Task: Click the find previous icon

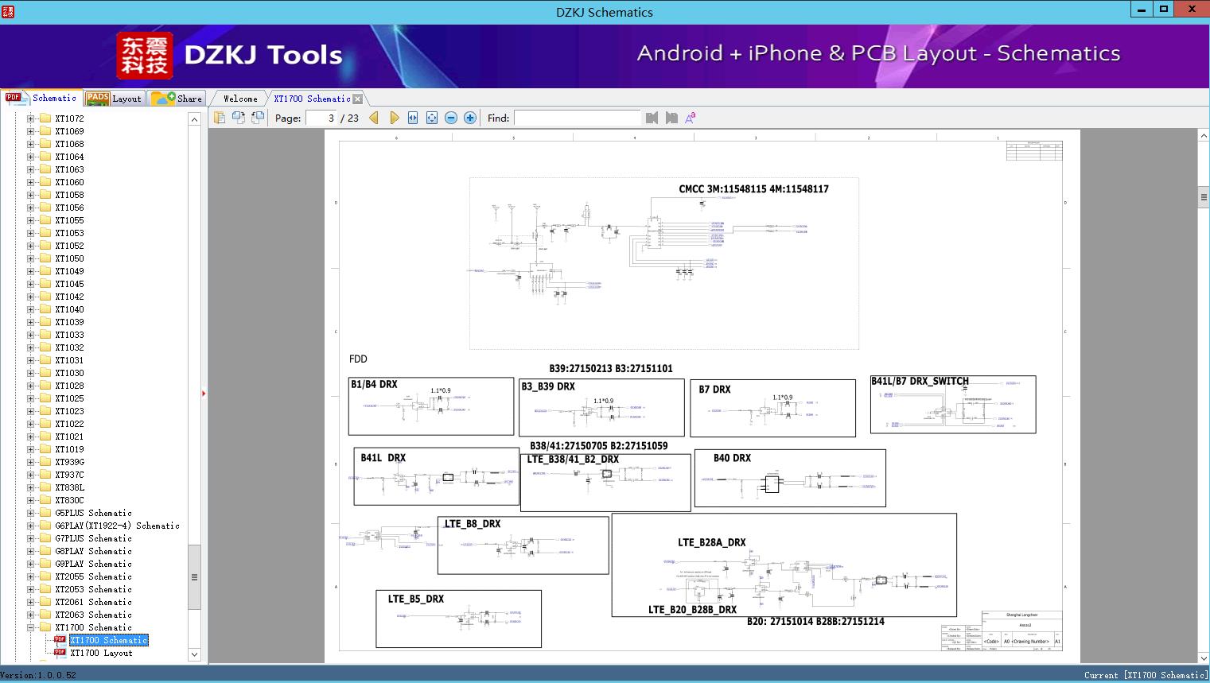Action: [x=652, y=118]
